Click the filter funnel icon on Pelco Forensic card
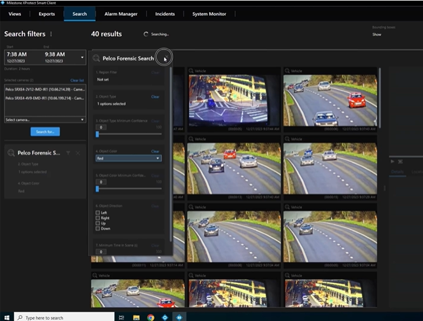This screenshot has width=423, height=321. pyautogui.click(x=69, y=153)
